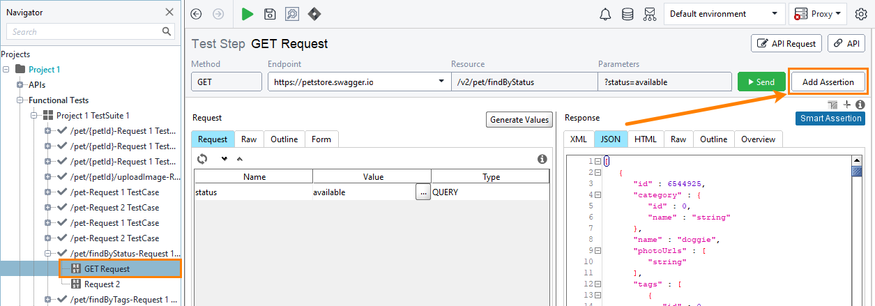
Task: Select Request 2 in the Navigator tree
Action: coord(102,284)
